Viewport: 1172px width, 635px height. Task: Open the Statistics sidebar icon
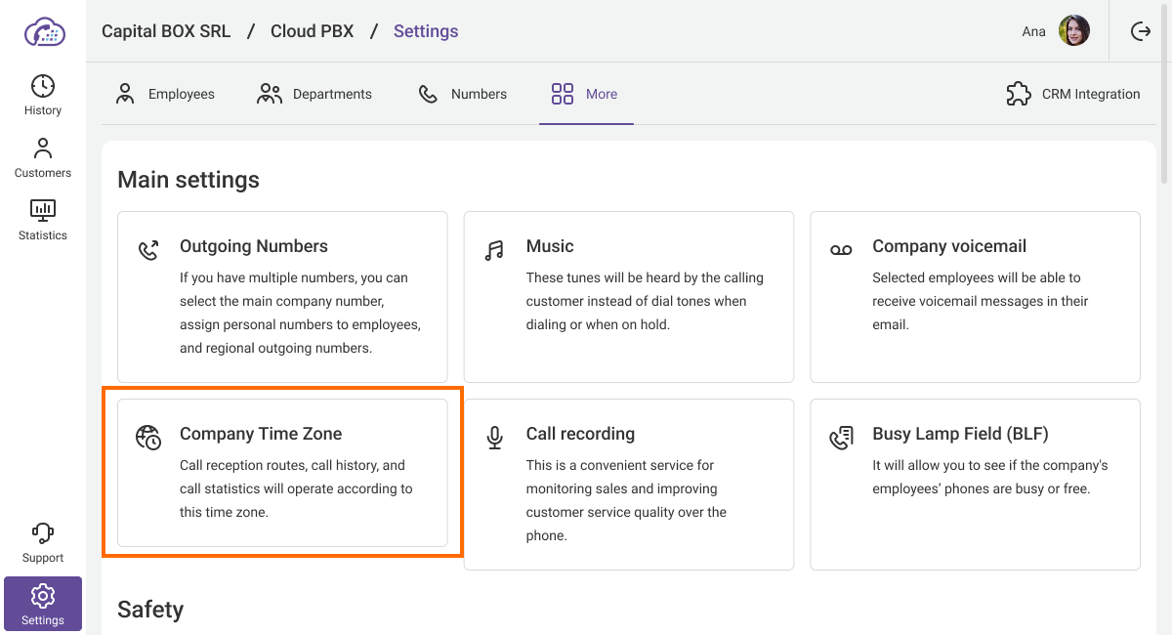pyautogui.click(x=43, y=220)
